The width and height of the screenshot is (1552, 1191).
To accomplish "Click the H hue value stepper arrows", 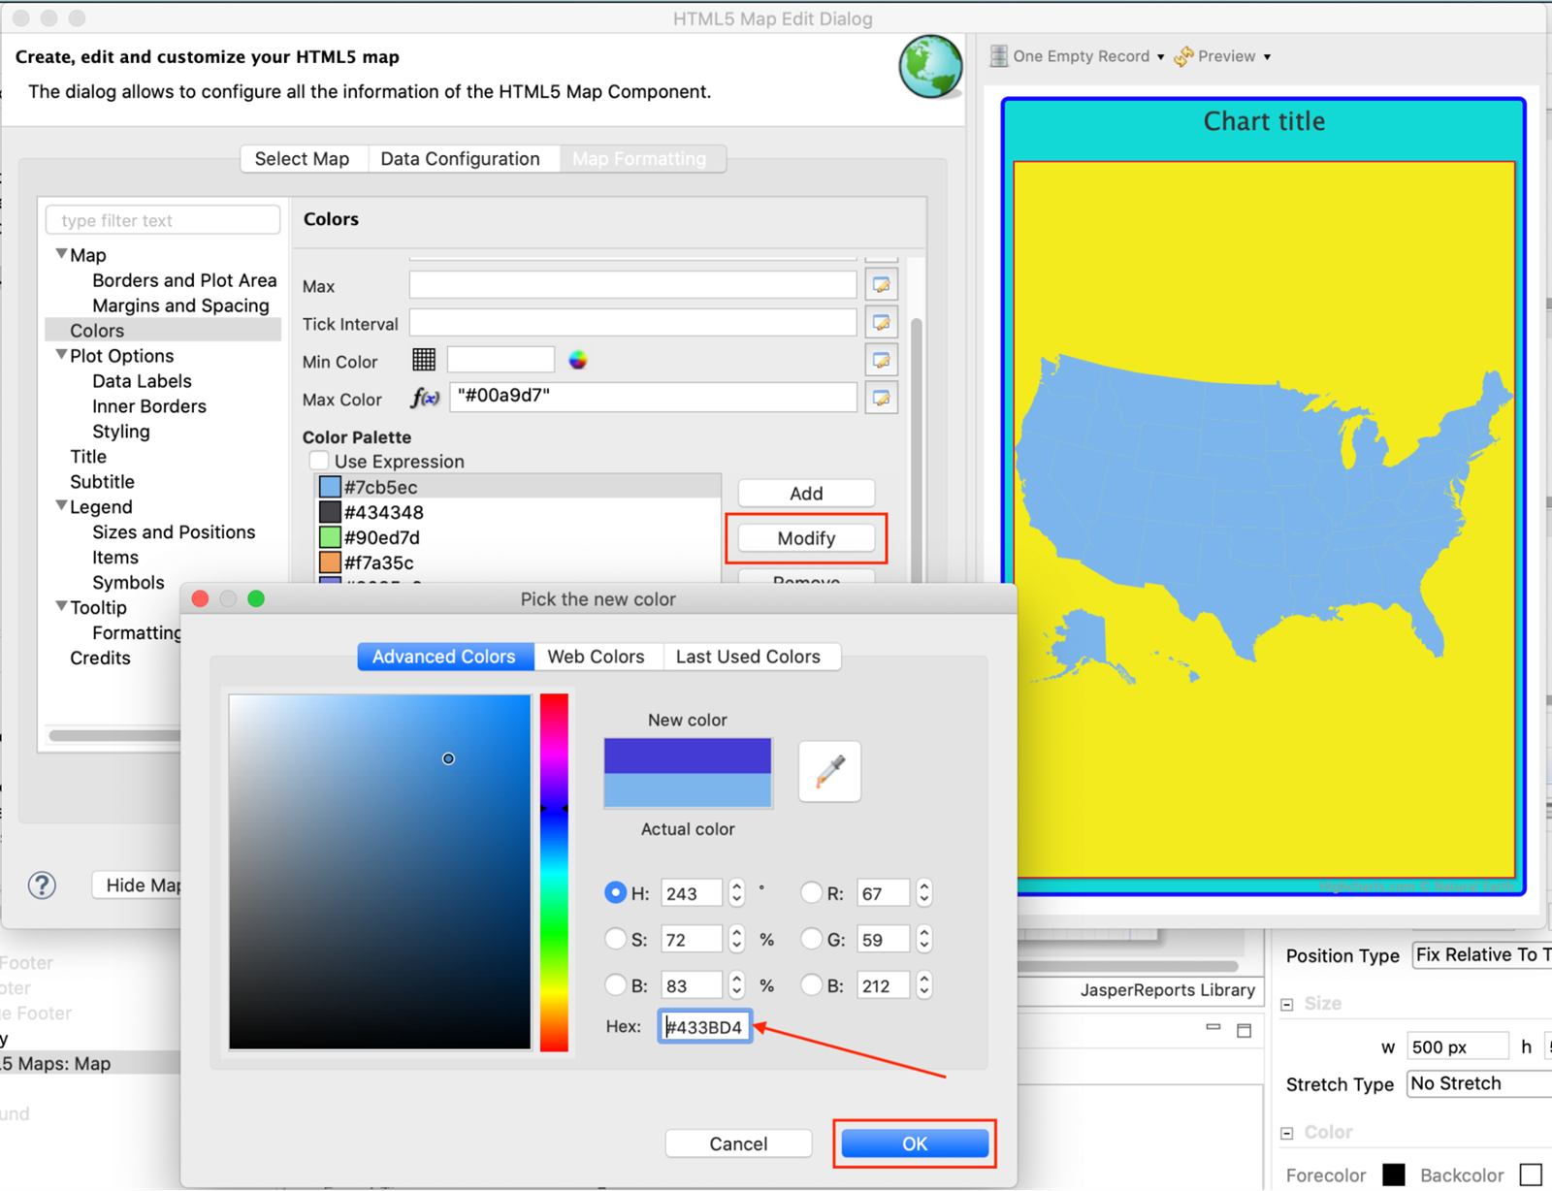I will (736, 892).
